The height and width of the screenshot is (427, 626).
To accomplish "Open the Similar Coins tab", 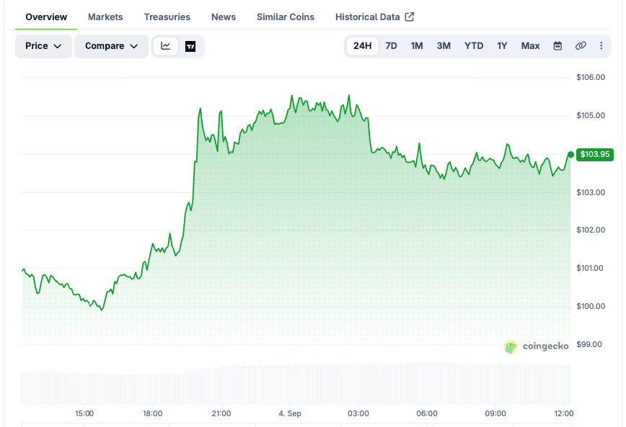I will tap(286, 17).
